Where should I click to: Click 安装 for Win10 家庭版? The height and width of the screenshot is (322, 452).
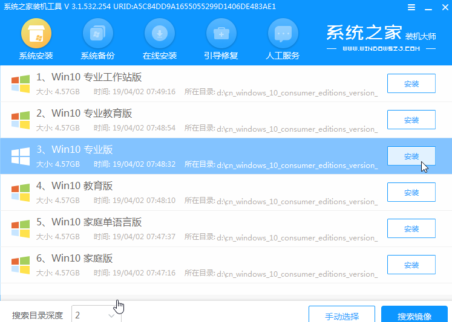tap(411, 265)
